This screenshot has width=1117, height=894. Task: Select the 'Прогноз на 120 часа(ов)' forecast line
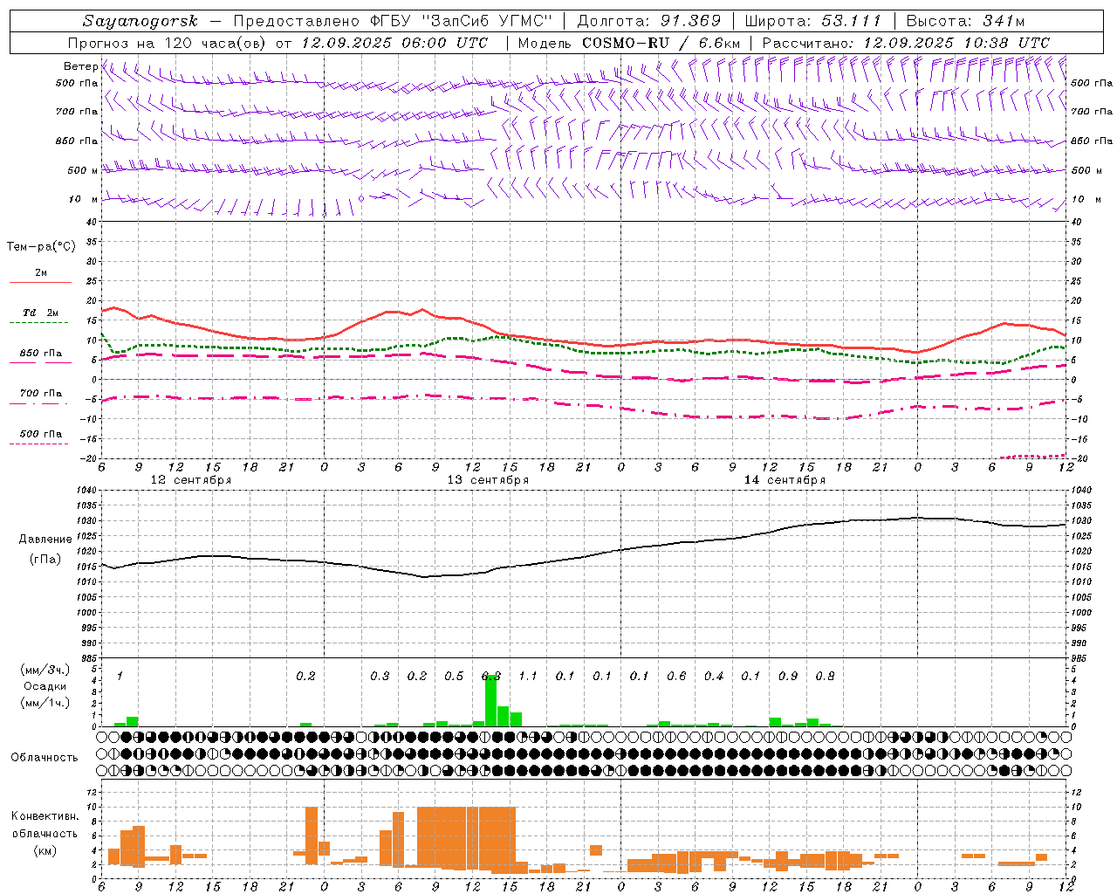click(x=168, y=43)
